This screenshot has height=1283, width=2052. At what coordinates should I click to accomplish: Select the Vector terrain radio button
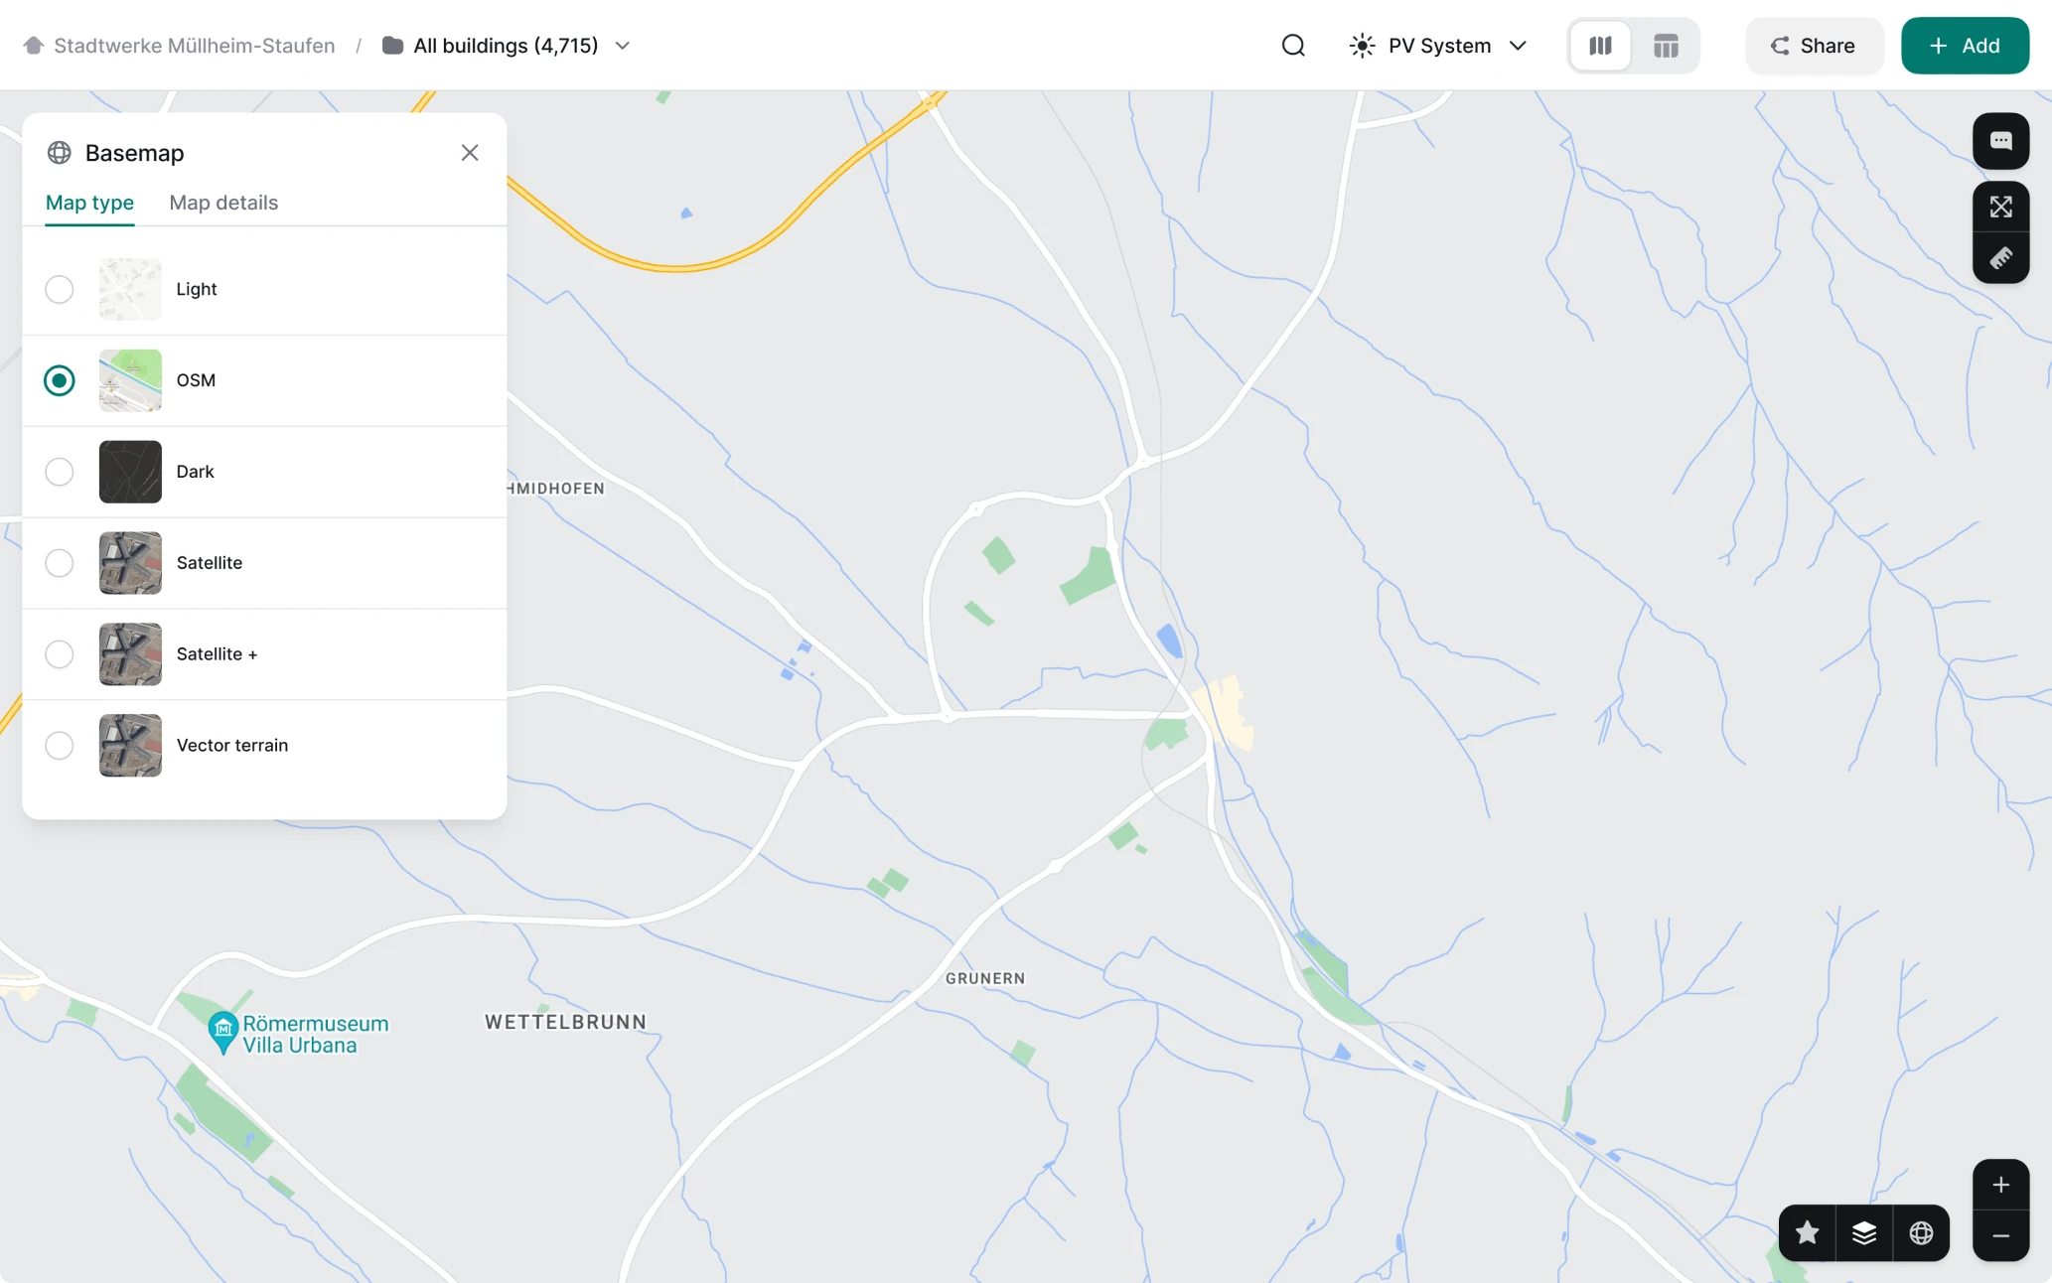[x=60, y=746]
